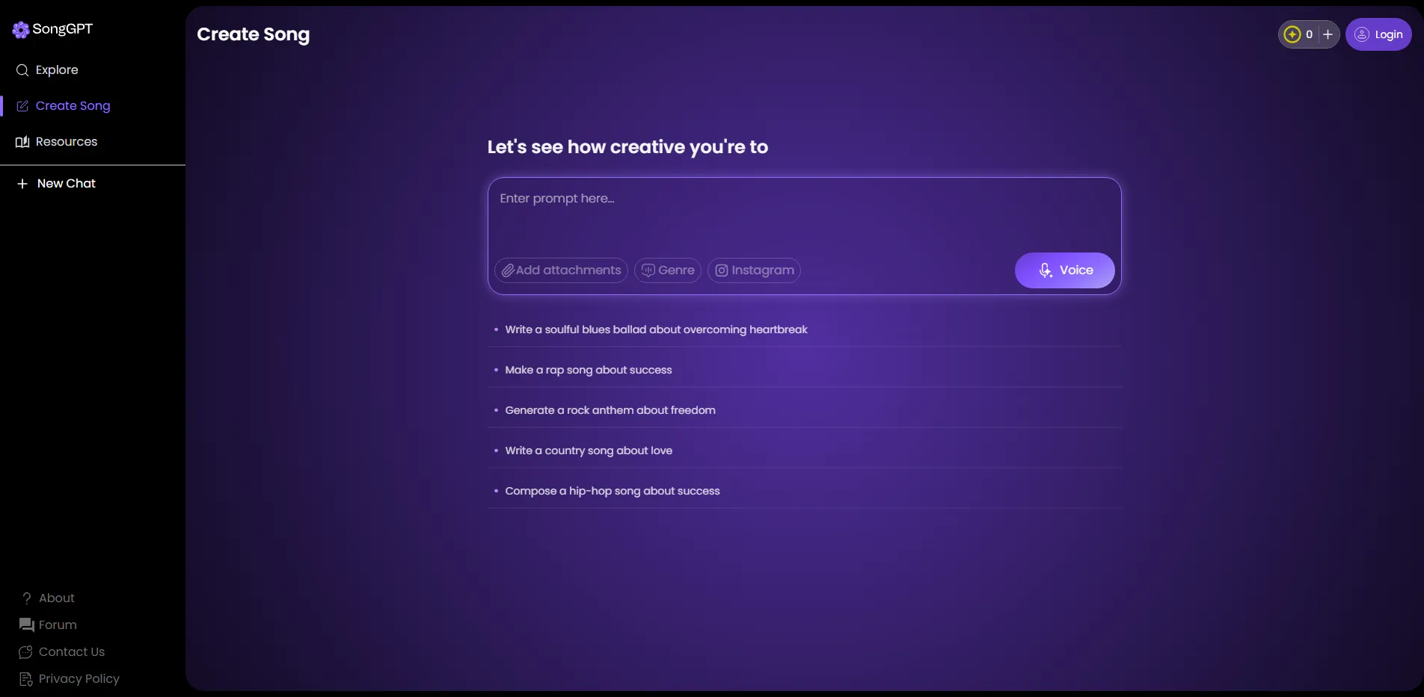Select the soulful blues ballad prompt suggestion

pos(656,329)
